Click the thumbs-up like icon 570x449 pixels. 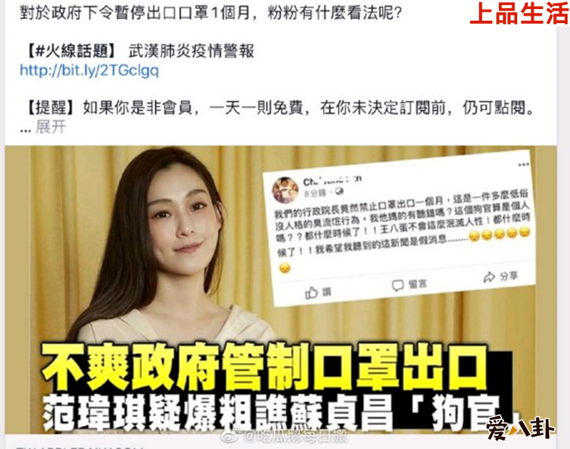pos(311,292)
